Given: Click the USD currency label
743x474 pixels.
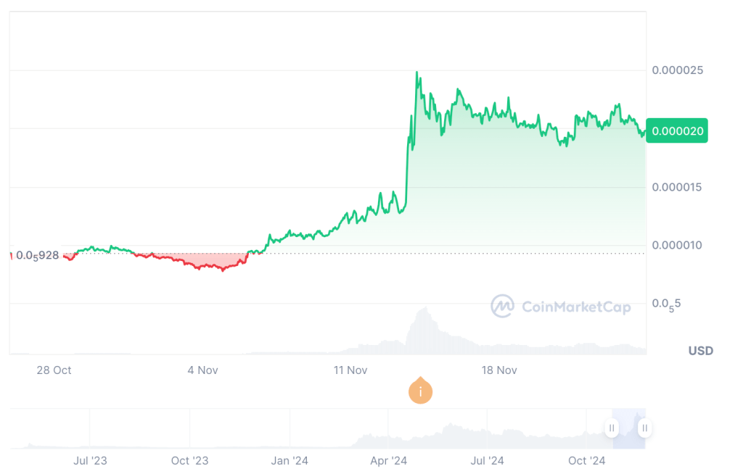Looking at the screenshot, I should coord(700,351).
